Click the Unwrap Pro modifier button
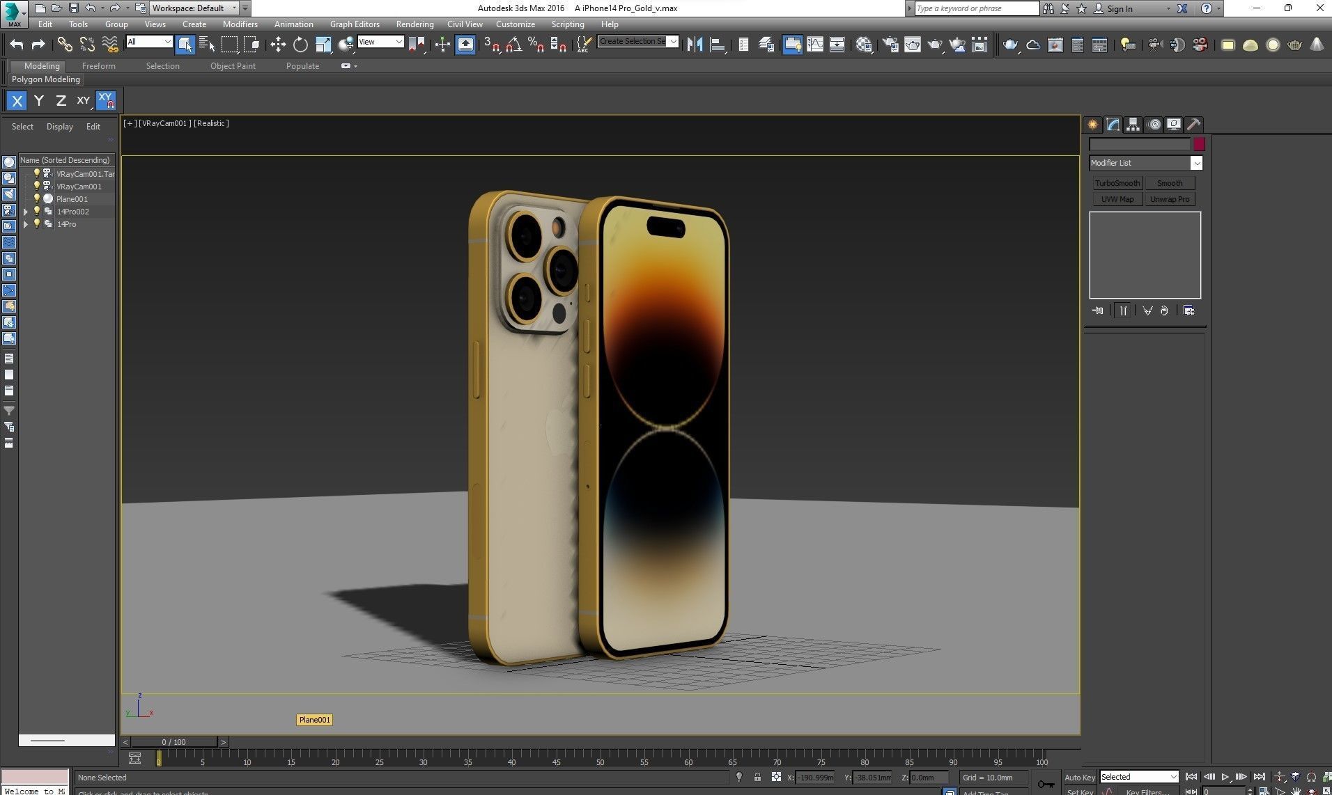The image size is (1332, 795). (1170, 199)
